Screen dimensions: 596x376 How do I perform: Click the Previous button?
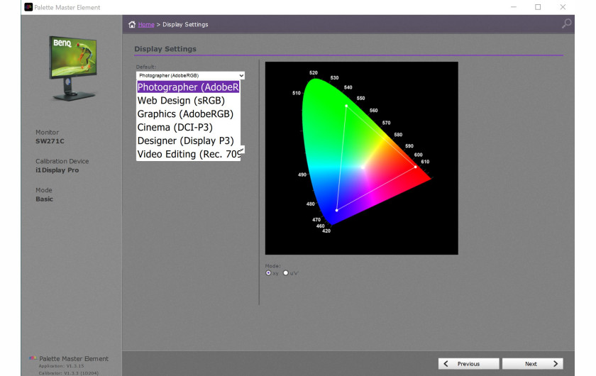pyautogui.click(x=468, y=363)
